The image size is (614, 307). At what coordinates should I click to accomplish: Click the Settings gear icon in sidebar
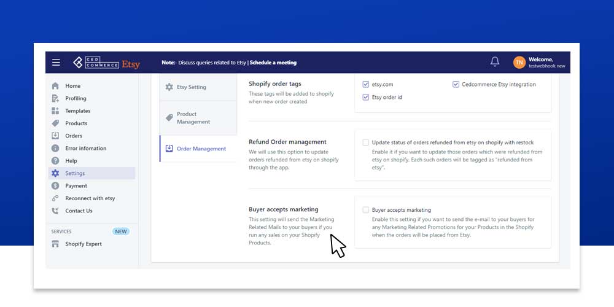(55, 173)
